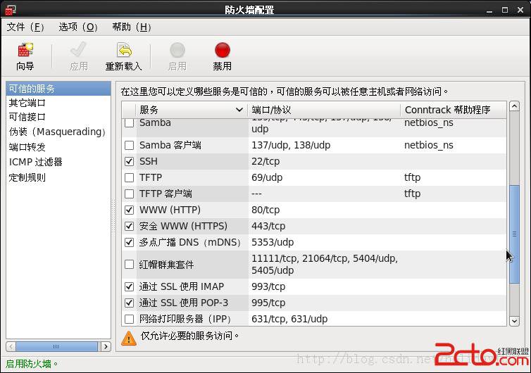
Task: Uncheck the SSH service checkbox
Action: pos(129,161)
